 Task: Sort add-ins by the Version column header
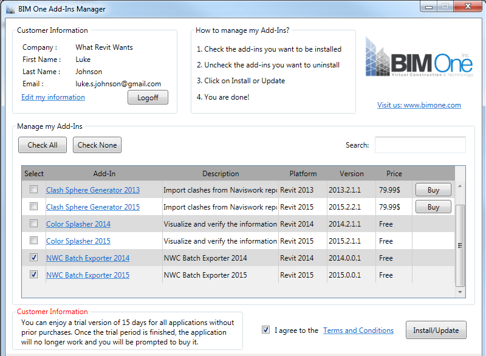pos(352,173)
